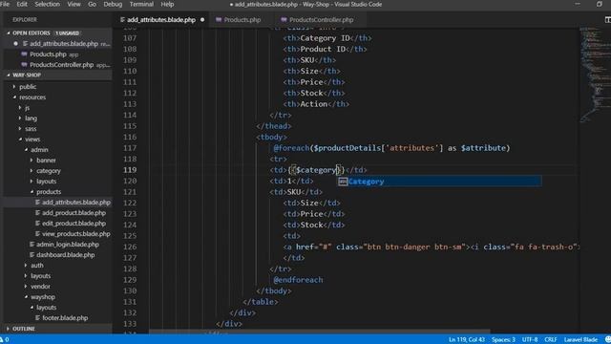Open the Debug menu
The image size is (611, 344).
pyautogui.click(x=113, y=4)
